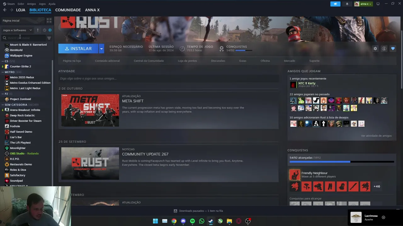Open the game info icon
This screenshot has height=226, width=403.
pos(384,49)
